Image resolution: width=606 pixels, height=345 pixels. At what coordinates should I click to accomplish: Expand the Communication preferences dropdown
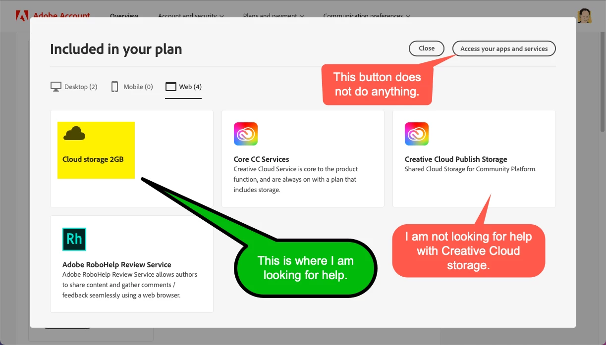(x=367, y=15)
